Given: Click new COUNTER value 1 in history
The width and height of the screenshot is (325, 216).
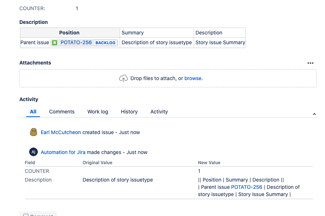Looking at the screenshot, I should point(199,171).
